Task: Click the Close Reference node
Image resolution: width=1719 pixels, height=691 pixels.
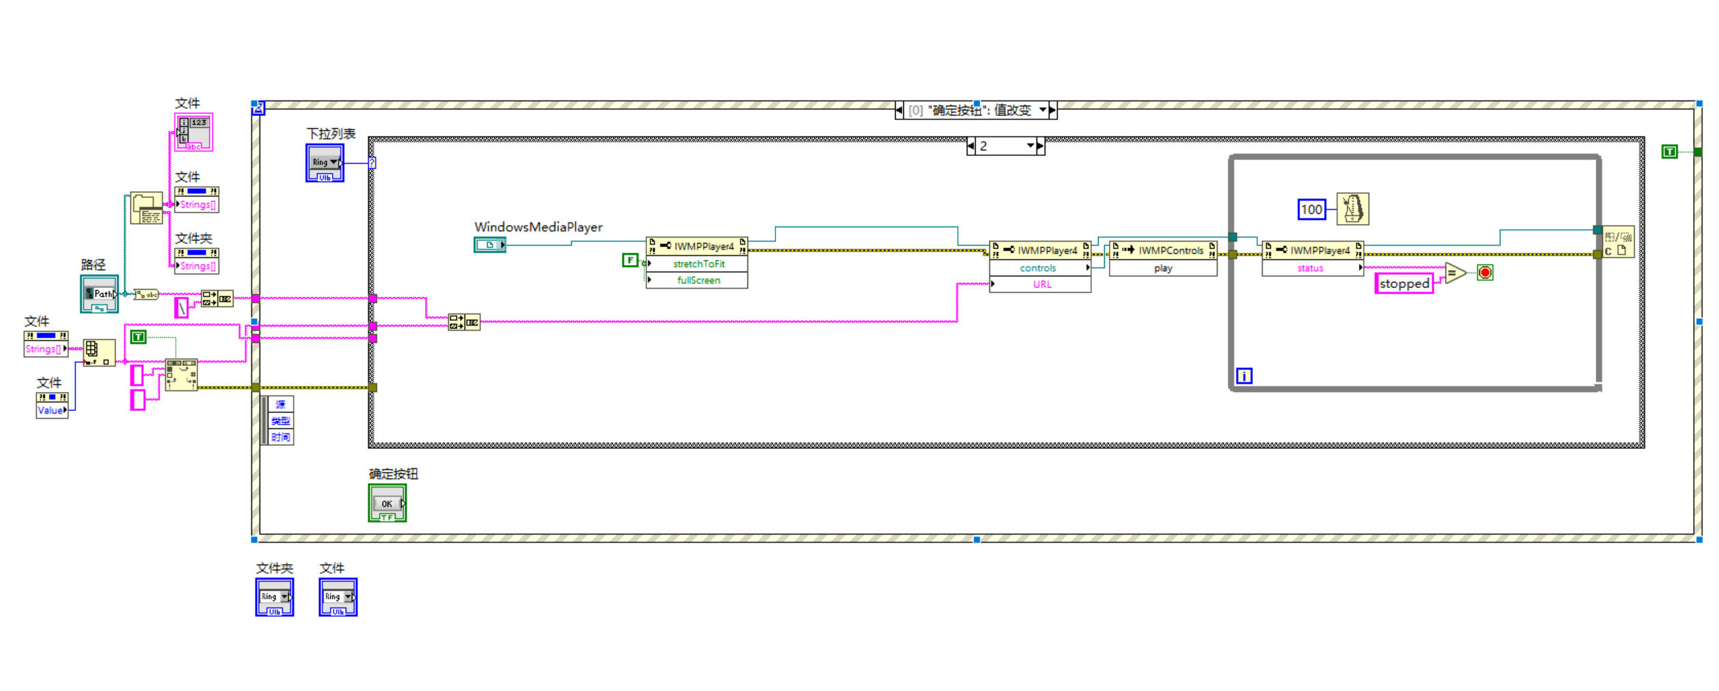Action: [x=1619, y=242]
